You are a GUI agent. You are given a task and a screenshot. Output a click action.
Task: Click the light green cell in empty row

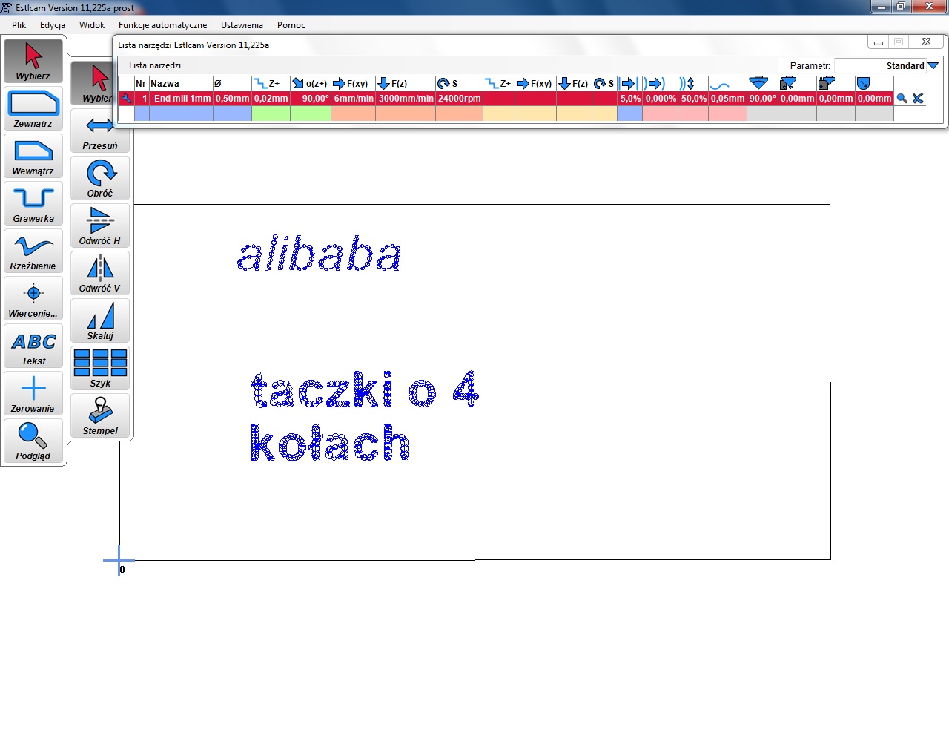pos(271,114)
